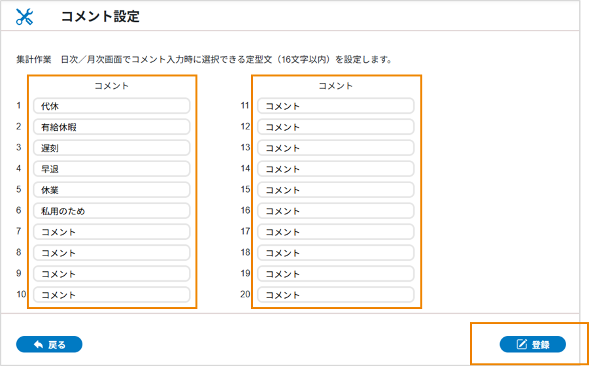Click the 戻る back button
Screen dimensions: 589x366
(49, 344)
